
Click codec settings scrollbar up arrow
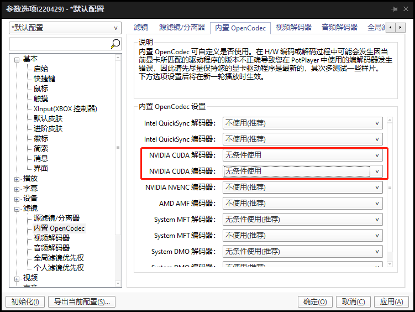pyautogui.click(x=390, y=120)
